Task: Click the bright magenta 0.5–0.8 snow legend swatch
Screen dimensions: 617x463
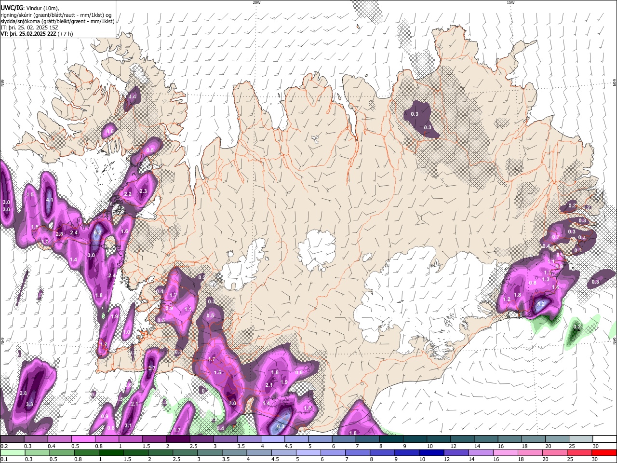Action: pos(83,439)
